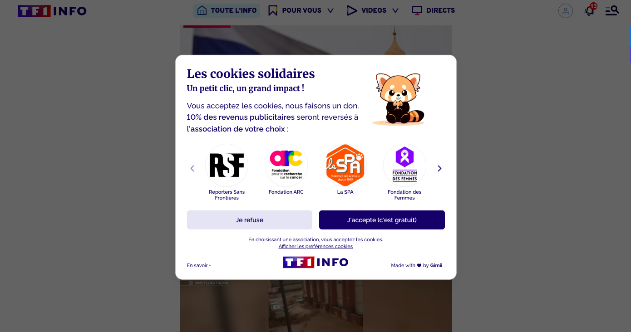Show previous associations with left arrow
This screenshot has width=631, height=332.
click(x=192, y=168)
